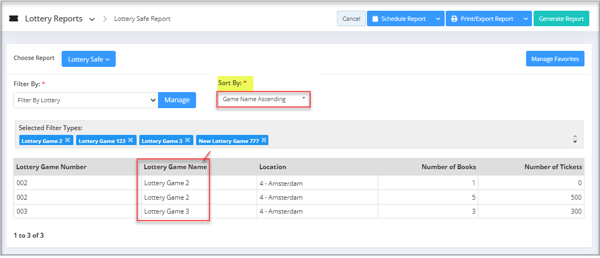Click game number cell 003

[22, 211]
